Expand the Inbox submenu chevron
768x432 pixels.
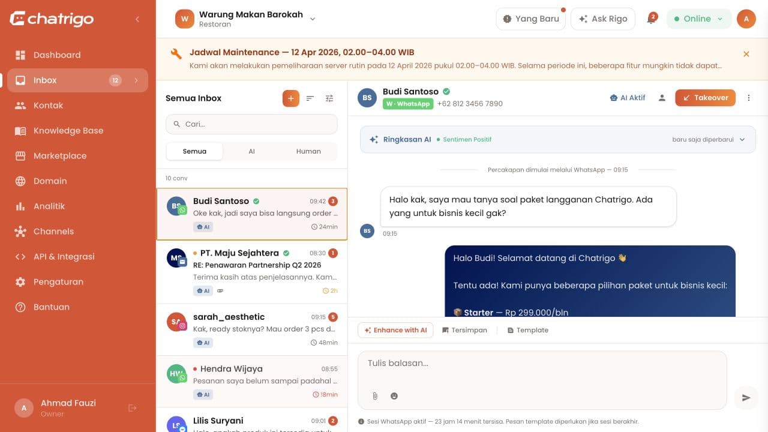tap(136, 80)
